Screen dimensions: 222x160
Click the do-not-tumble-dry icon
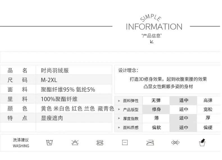[100, 143]
